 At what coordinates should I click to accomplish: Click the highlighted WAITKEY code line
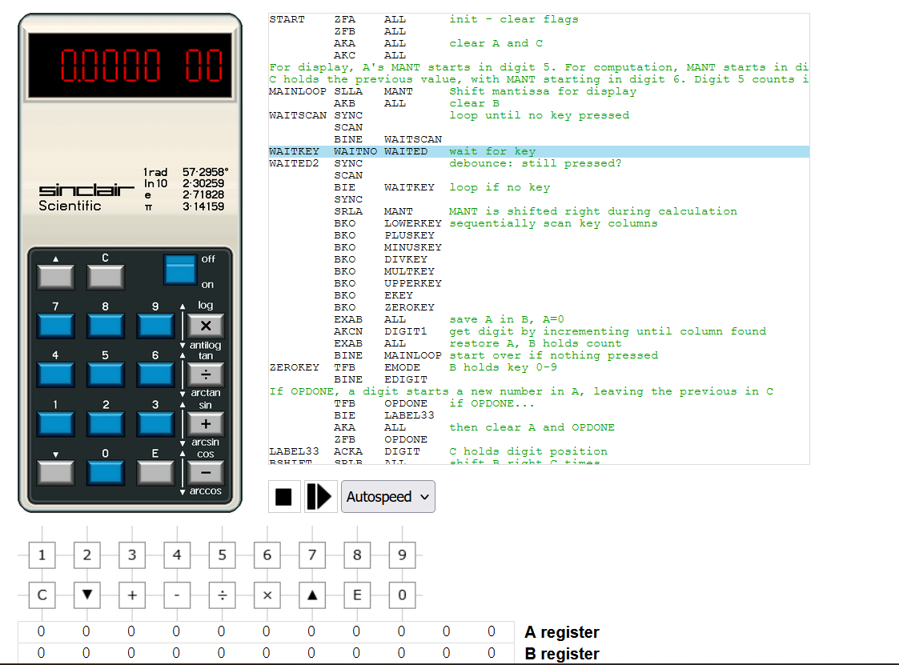point(539,151)
